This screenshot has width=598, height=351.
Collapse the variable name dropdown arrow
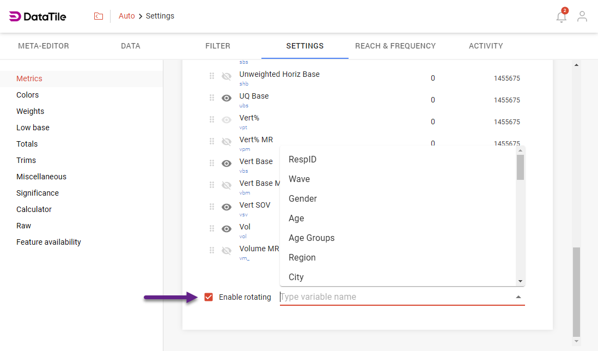tap(518, 297)
